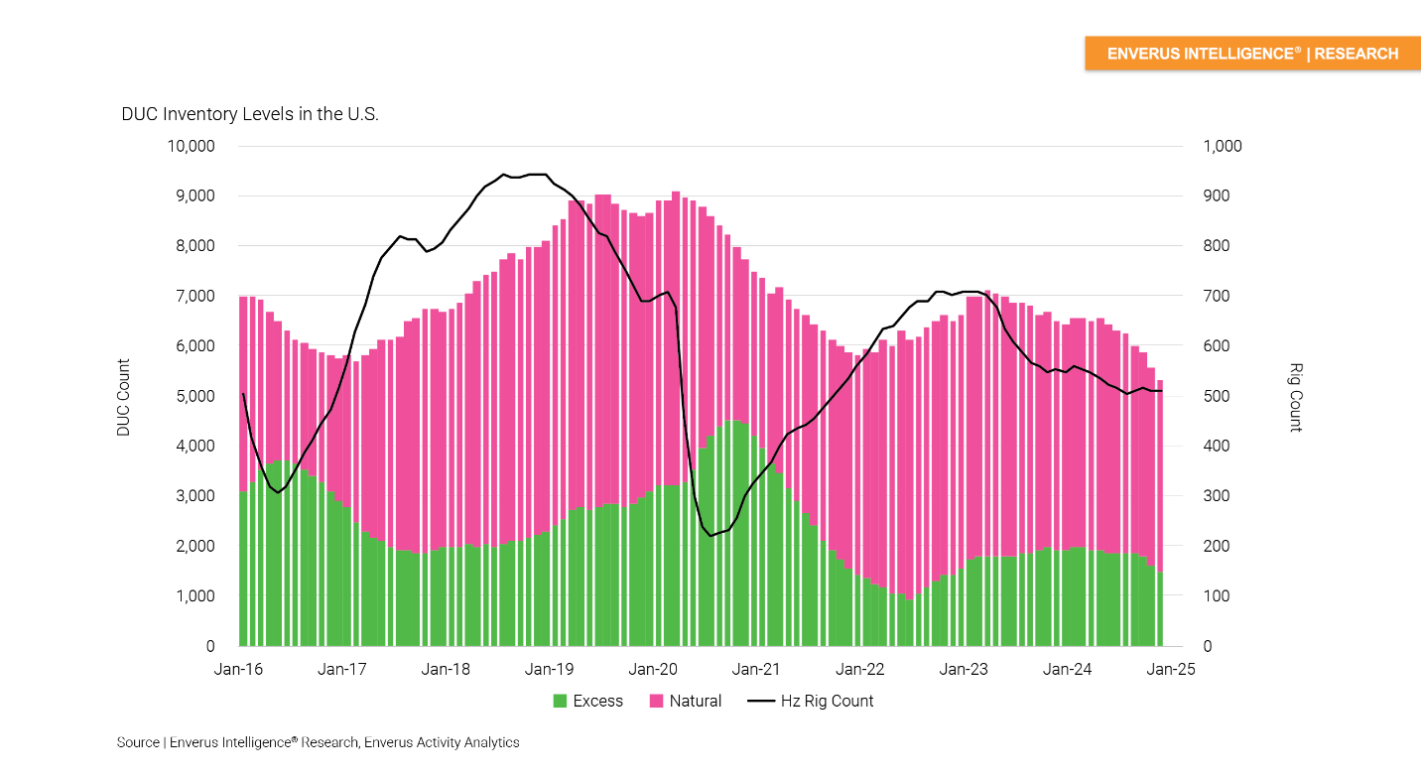Viewport: 1421px width, 781px height.
Task: Click the Jan-18 x-axis tick label
Action: pyautogui.click(x=446, y=670)
